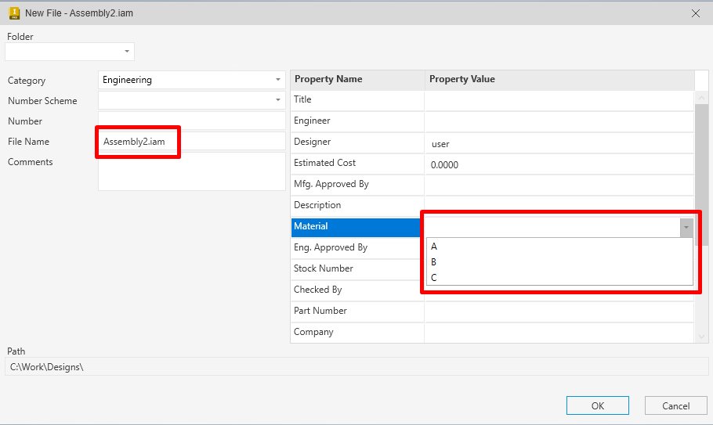Image resolution: width=713 pixels, height=425 pixels.
Task: Expand the Category dropdown showing Engineering
Action: [x=278, y=80]
